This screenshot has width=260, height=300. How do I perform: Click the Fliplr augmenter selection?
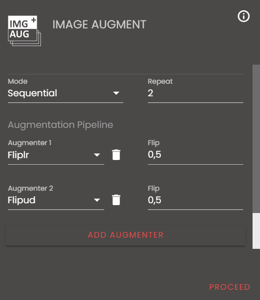[x=56, y=155]
